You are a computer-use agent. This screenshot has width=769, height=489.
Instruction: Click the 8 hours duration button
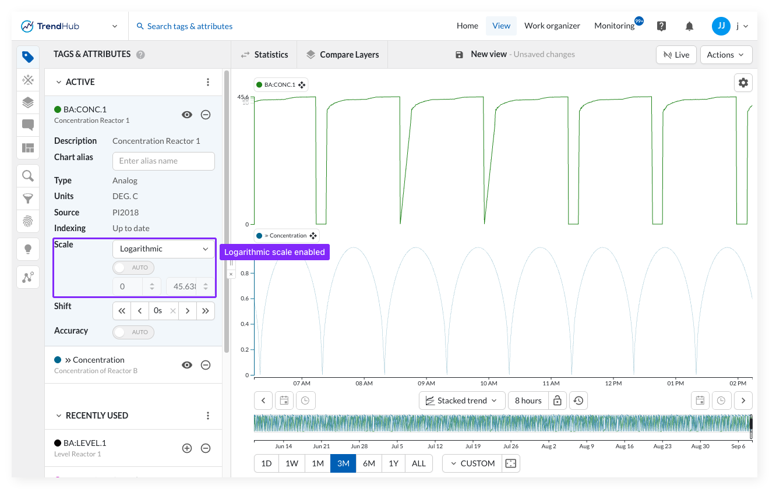pos(528,401)
